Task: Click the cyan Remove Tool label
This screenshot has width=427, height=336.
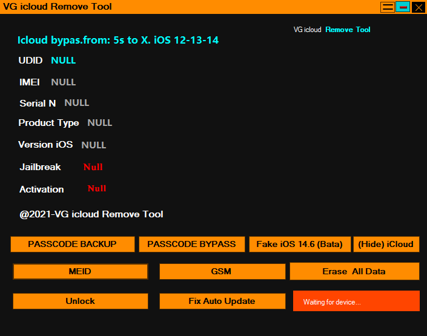Action: [348, 30]
